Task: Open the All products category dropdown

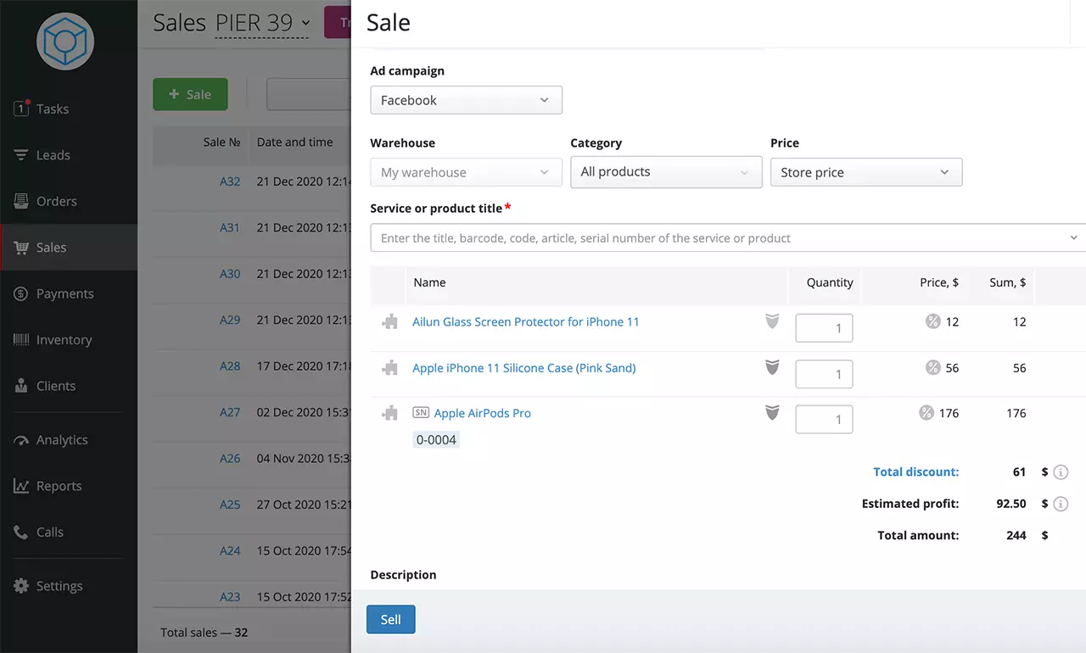Action: point(666,172)
